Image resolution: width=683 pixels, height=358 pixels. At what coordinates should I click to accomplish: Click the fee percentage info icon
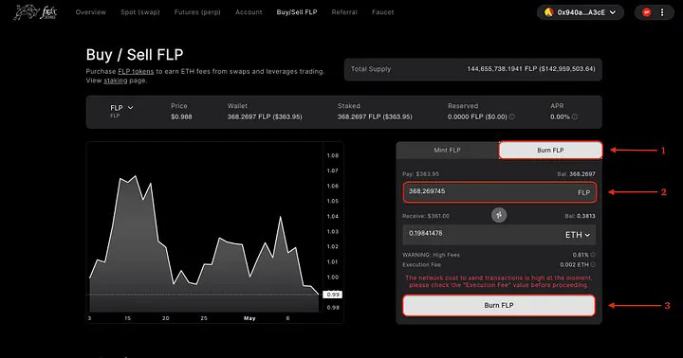point(593,255)
